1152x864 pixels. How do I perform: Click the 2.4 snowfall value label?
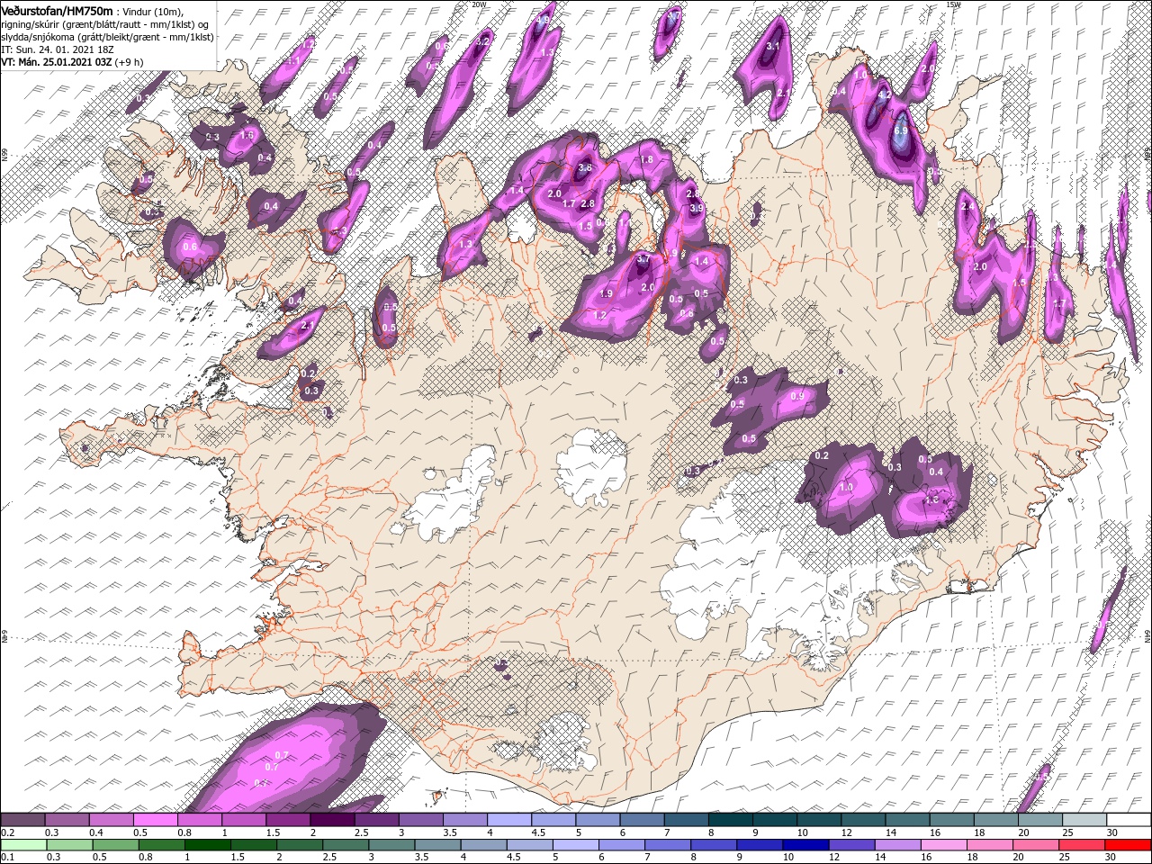click(x=968, y=207)
